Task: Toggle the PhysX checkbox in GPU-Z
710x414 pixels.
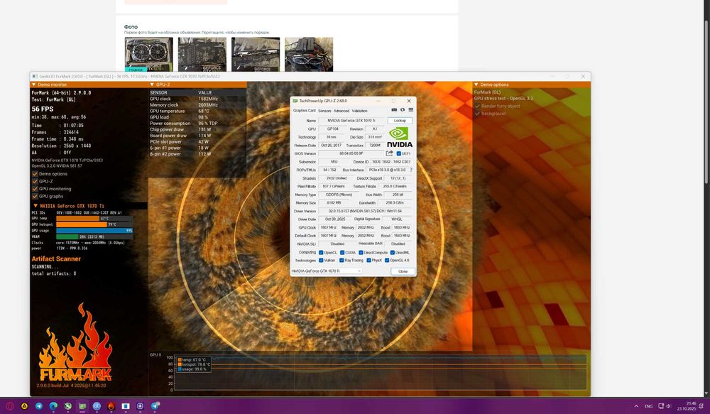Action: tap(368, 261)
